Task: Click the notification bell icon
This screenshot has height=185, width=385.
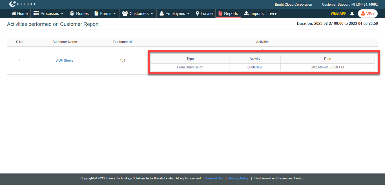Action: [352, 14]
